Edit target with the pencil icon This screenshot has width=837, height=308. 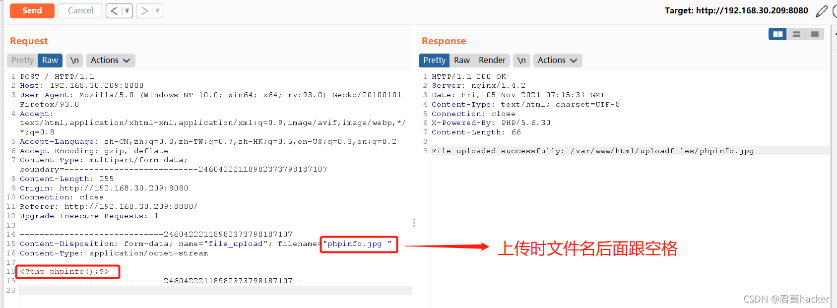[x=822, y=10]
